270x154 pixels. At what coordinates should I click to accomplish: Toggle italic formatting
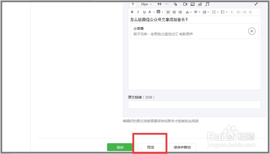coord(138,12)
